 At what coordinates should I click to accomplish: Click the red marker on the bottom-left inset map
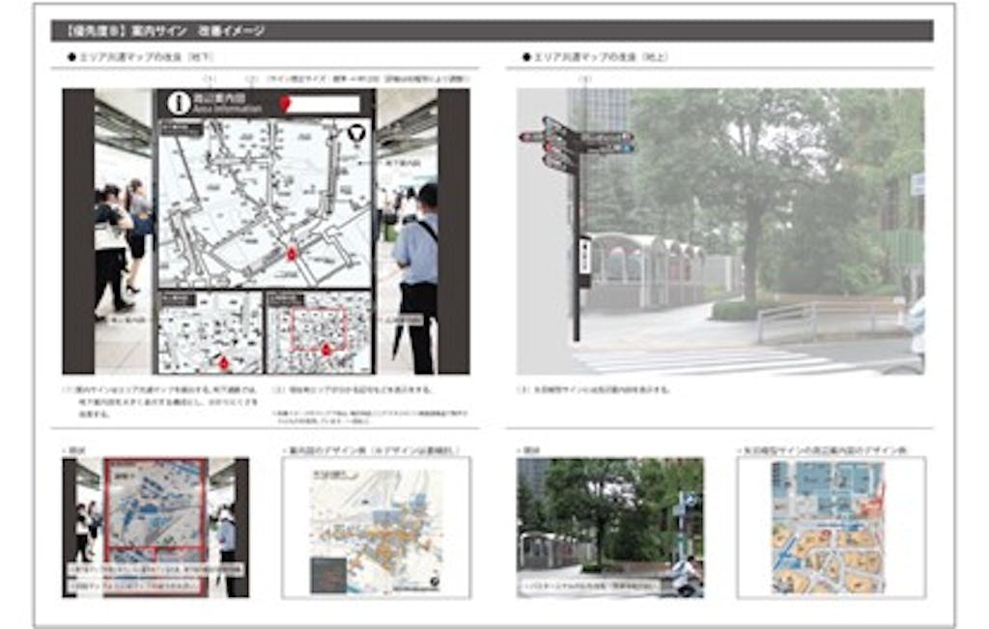[x=224, y=363]
